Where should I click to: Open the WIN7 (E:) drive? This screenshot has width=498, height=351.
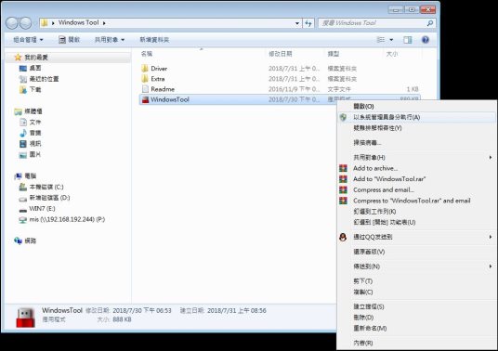[x=37, y=209]
